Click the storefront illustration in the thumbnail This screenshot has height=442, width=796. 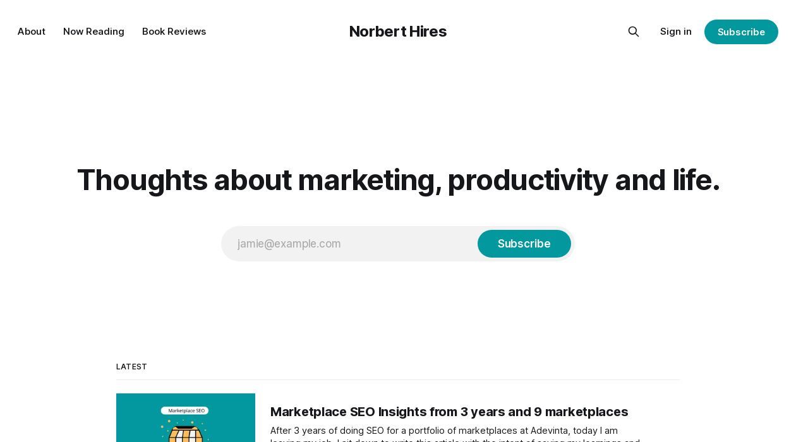coord(185,433)
